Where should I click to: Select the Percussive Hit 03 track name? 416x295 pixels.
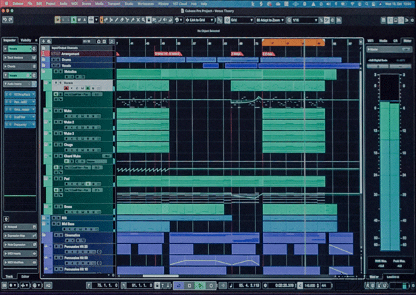[76, 257]
